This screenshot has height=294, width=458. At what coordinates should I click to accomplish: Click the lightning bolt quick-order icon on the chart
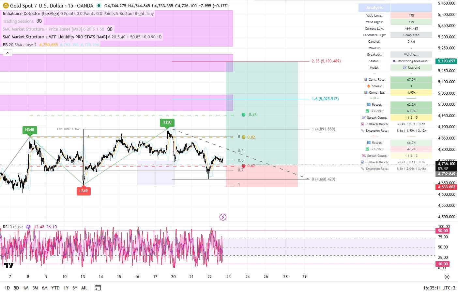[223, 217]
